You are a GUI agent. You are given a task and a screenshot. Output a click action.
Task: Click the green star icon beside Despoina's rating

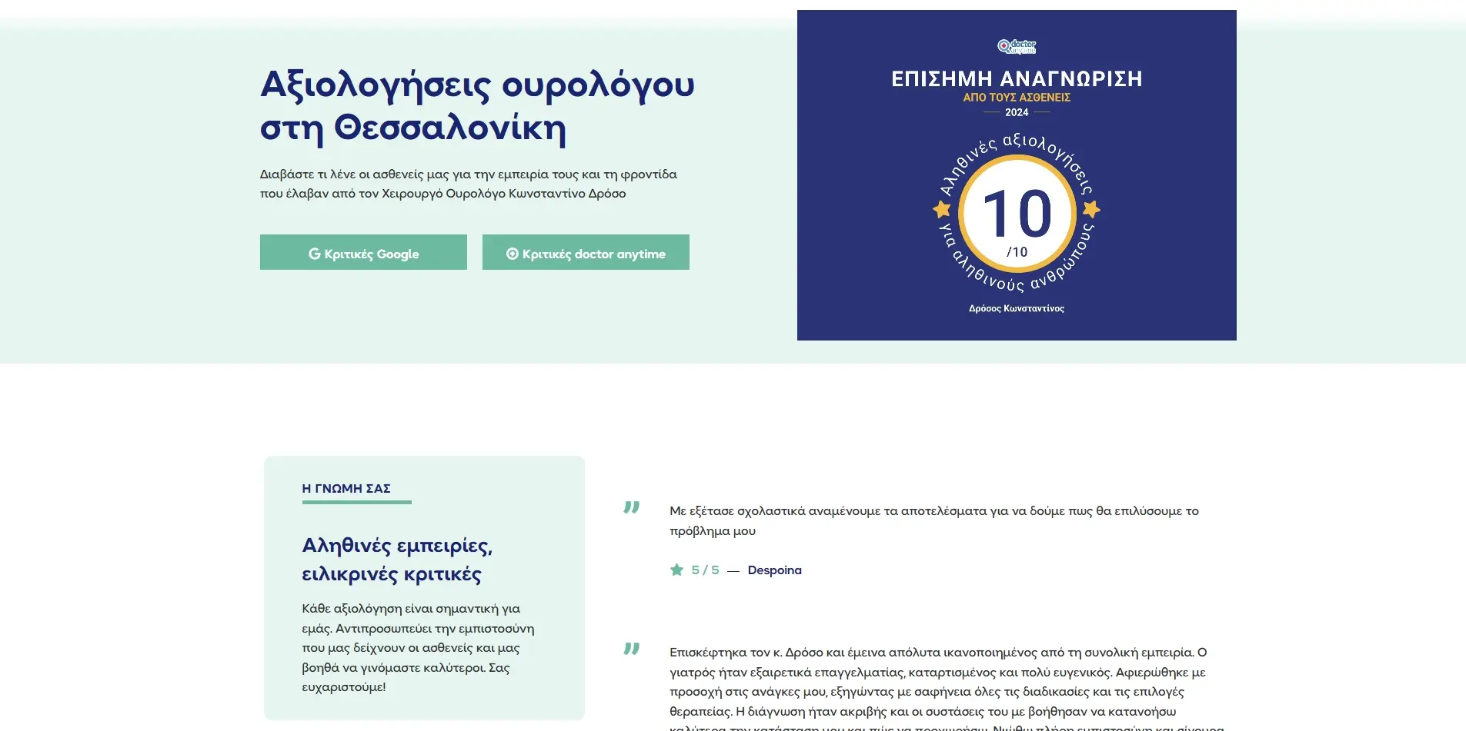pos(676,570)
